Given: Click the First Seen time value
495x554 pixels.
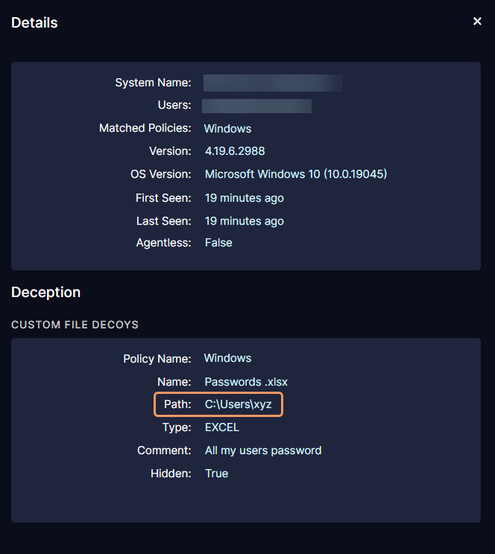Looking at the screenshot, I should (245, 198).
